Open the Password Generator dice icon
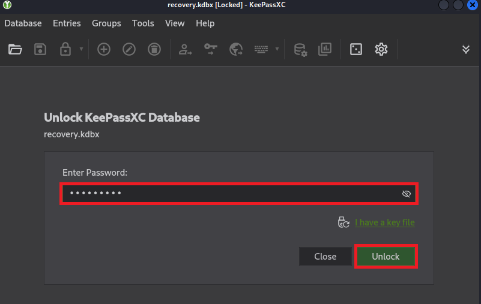This screenshot has width=481, height=304. tap(356, 49)
